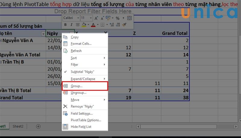Viewport: 241px width, 138px height.
Task: Open the Filter submenu
Action: pos(85,65)
